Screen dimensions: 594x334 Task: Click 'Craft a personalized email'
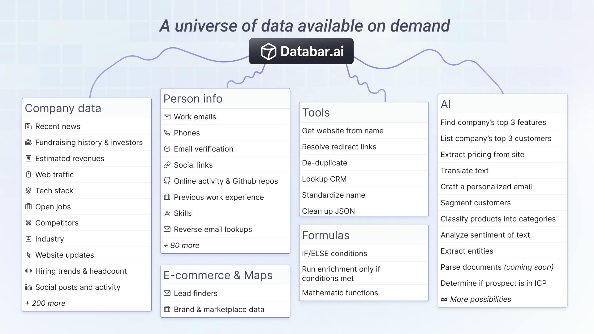[x=486, y=186]
